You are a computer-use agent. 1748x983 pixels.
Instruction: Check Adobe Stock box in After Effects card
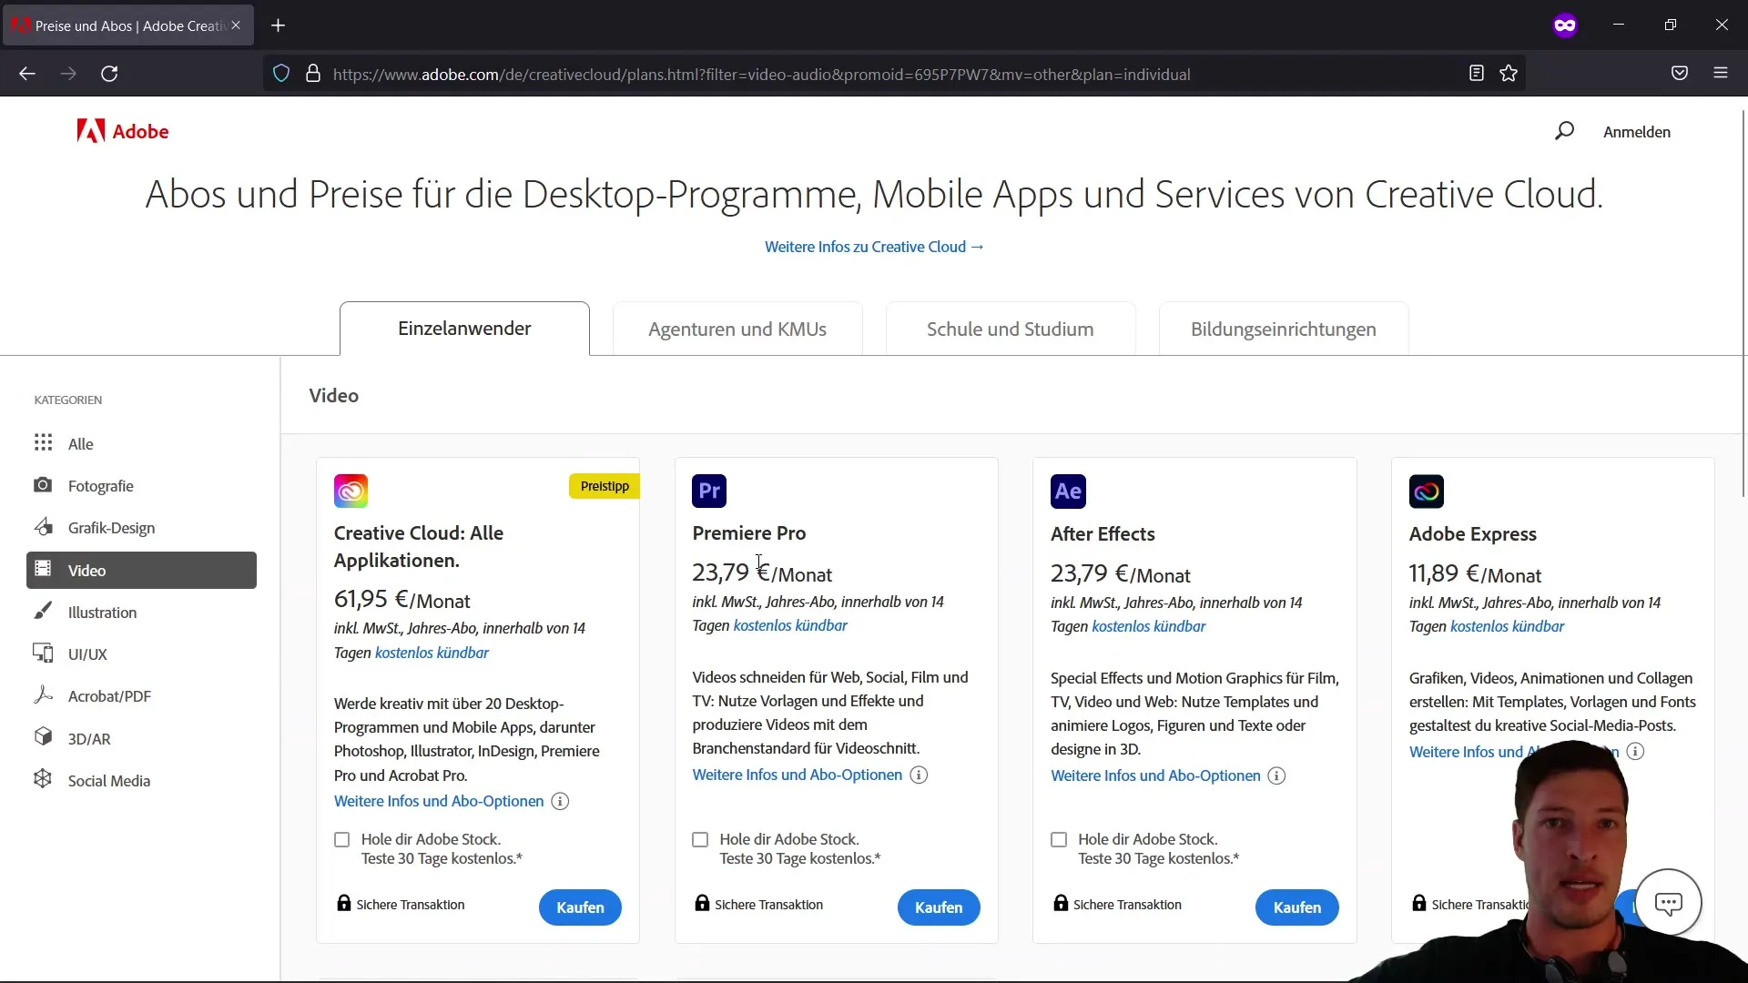point(1059,839)
